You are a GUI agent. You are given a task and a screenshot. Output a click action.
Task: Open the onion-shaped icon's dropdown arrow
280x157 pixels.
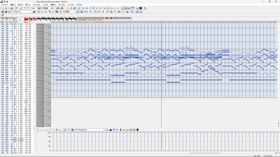click(x=130, y=12)
